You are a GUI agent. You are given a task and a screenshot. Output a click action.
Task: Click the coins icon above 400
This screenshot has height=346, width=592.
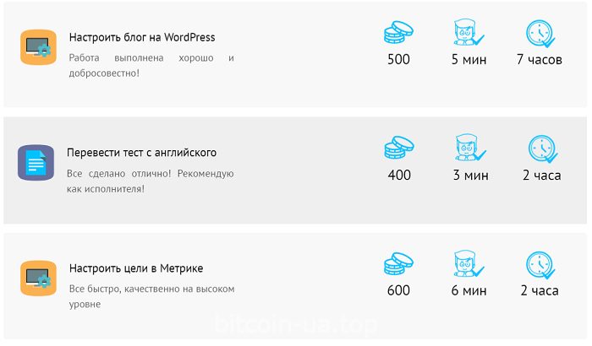(x=399, y=149)
